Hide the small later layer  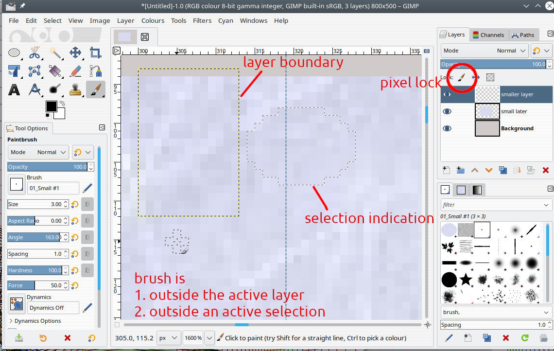447,111
